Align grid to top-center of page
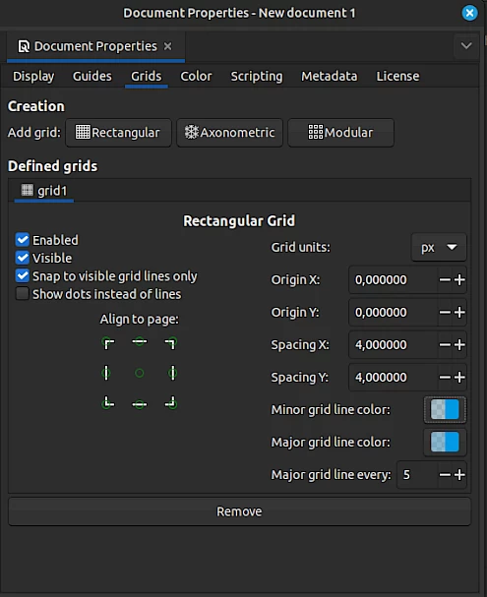This screenshot has width=487, height=597. pos(140,342)
